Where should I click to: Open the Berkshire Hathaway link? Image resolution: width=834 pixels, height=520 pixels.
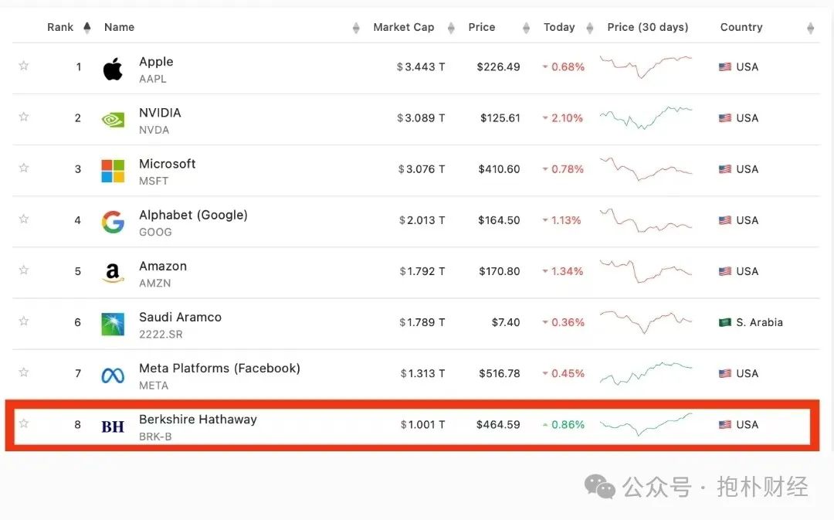point(198,420)
